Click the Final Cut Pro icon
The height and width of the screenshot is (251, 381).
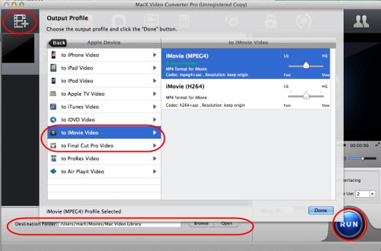(53, 146)
